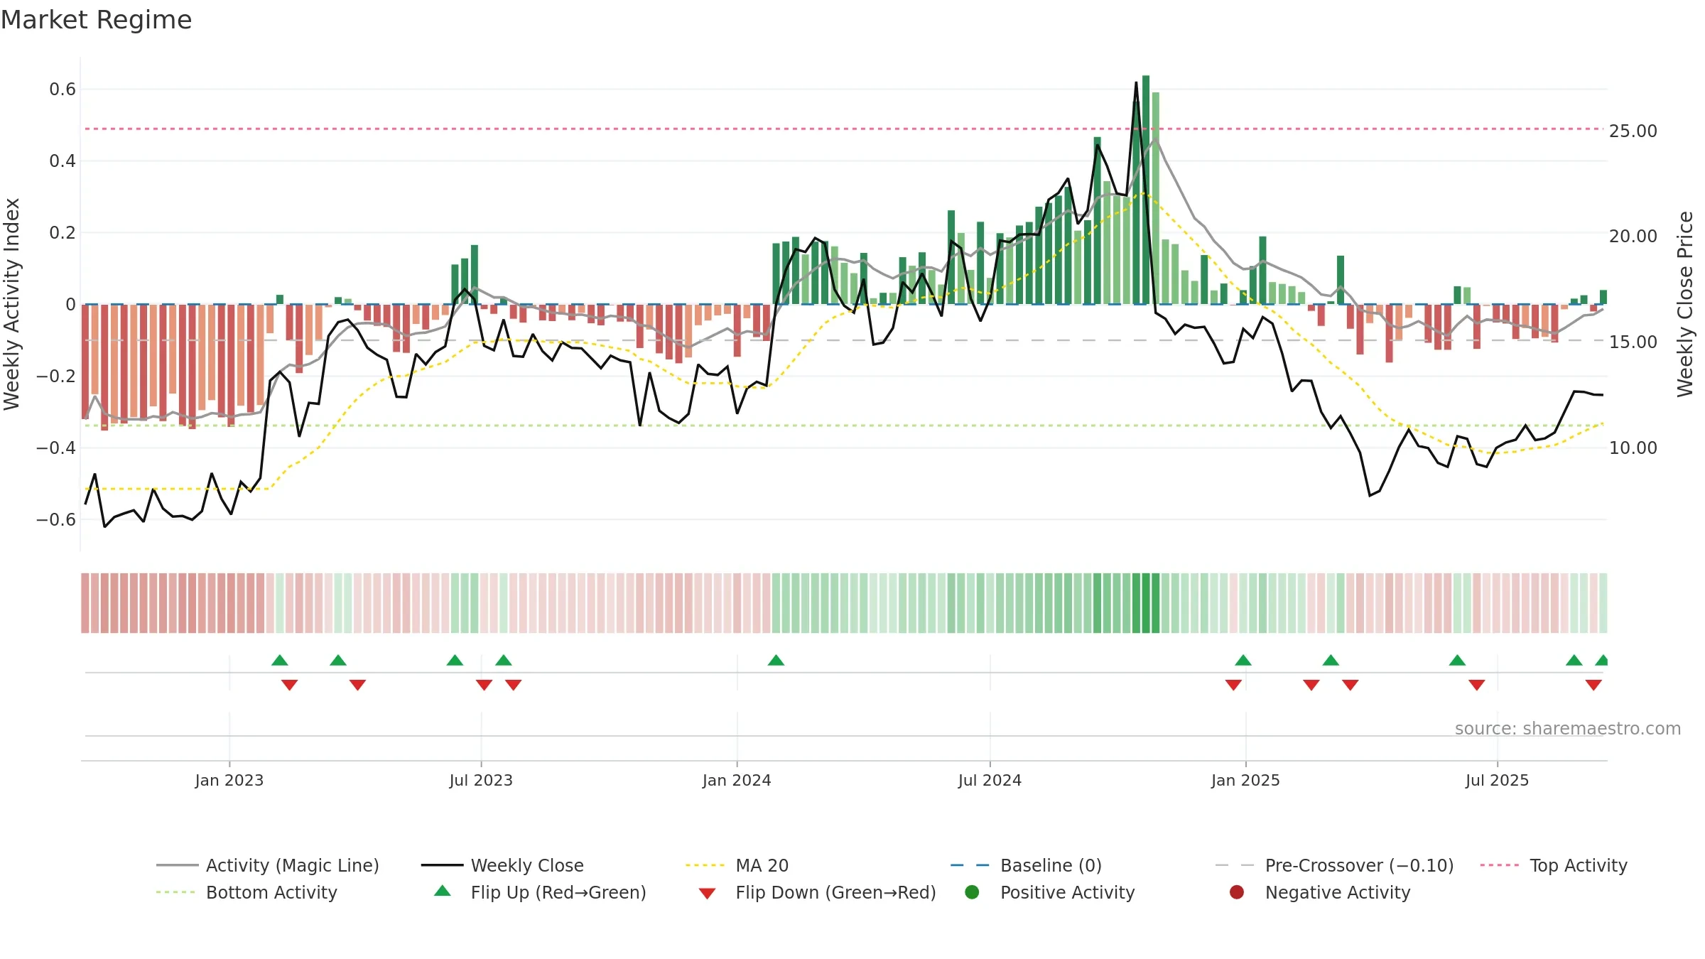Click the Weekly Close Price axis title
1705x959 pixels.
[x=1685, y=304]
